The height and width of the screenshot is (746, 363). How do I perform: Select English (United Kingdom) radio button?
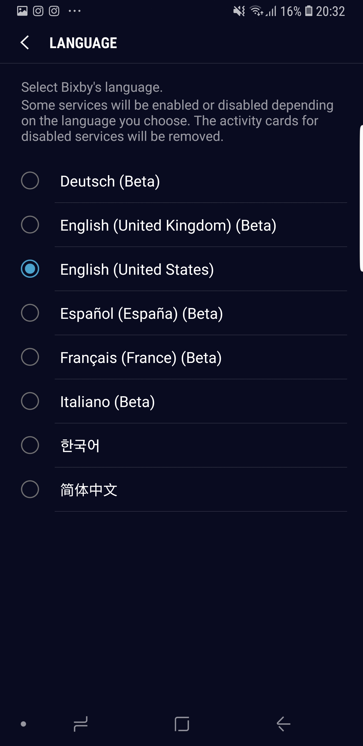click(30, 225)
